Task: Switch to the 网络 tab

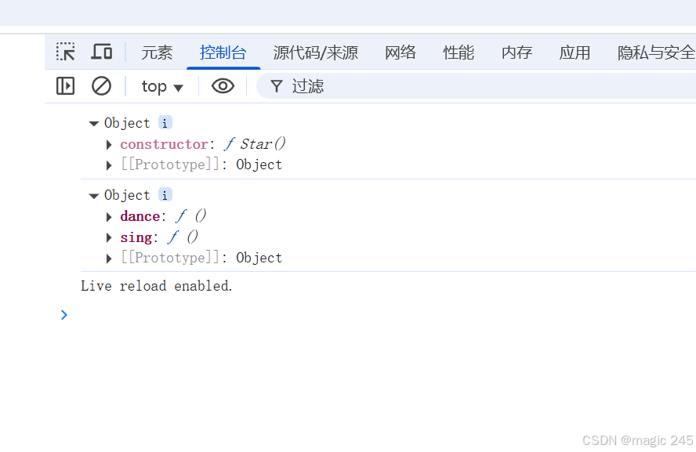Action: tap(401, 52)
